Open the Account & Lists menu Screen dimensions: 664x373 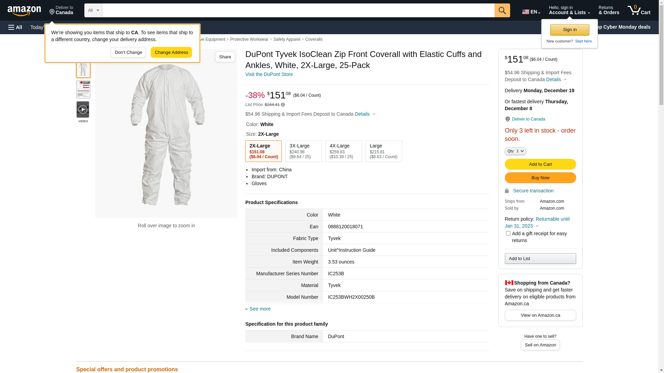(569, 10)
